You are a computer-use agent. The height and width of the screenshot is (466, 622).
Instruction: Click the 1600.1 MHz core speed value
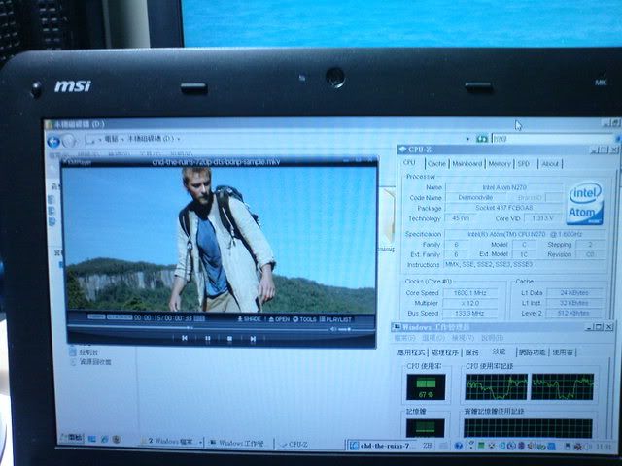470,293
